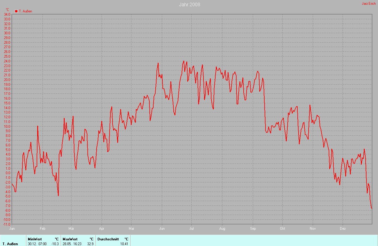This screenshot has height=246, width=378.
Task: Click the Jan label on the x-axis
Action: [x=12, y=229]
